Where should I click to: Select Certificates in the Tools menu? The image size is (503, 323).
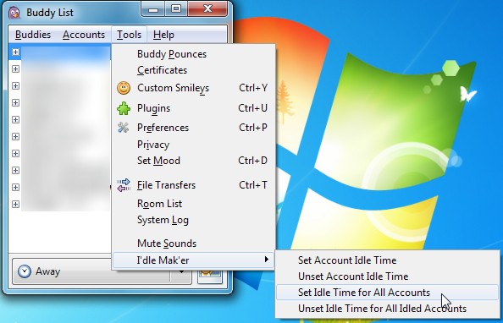[x=193, y=70]
